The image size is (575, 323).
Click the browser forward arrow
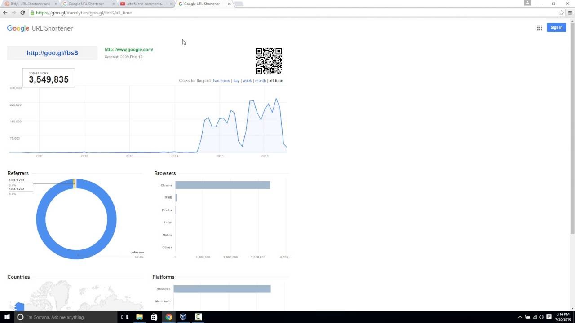pos(14,13)
